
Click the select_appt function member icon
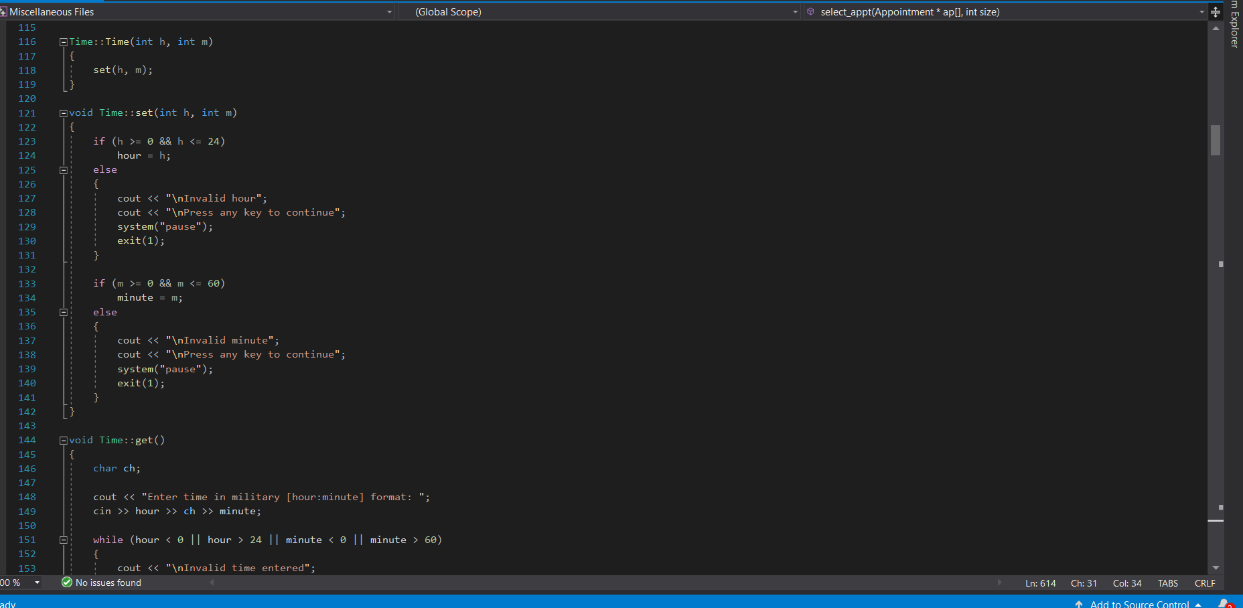[x=810, y=12]
